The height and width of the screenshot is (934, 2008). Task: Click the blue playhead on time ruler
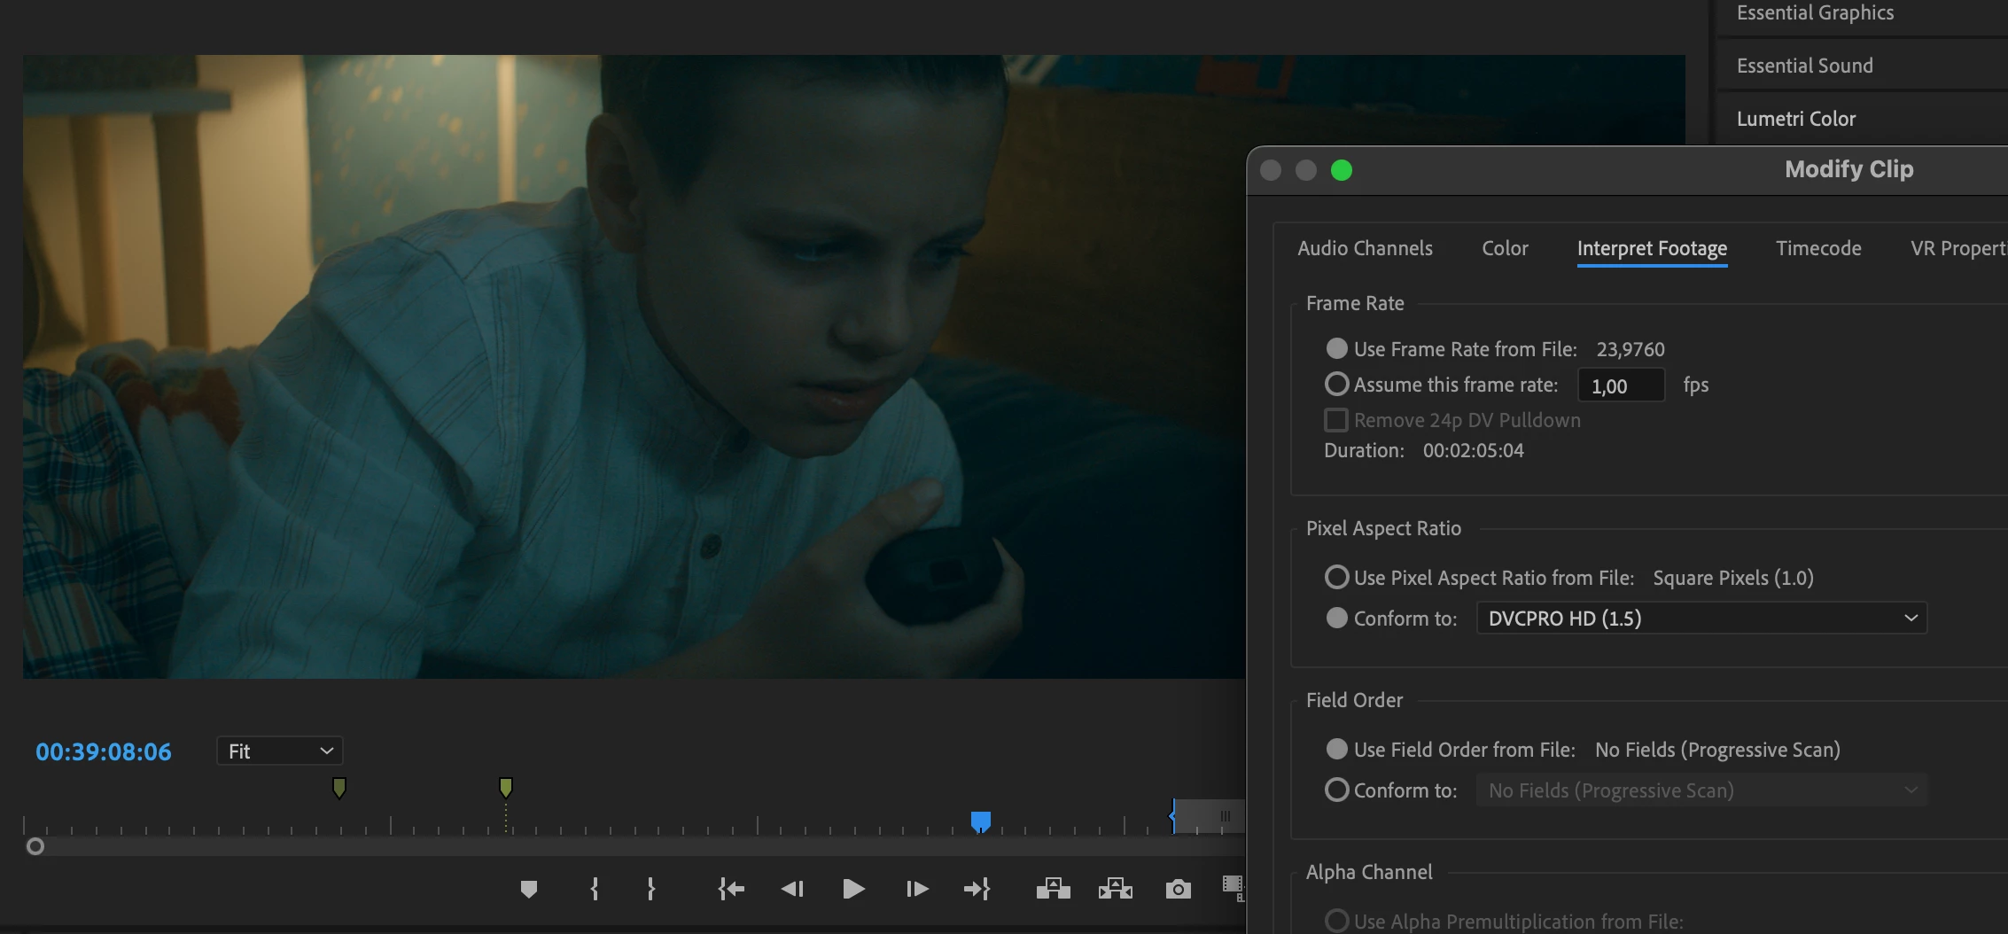980,821
